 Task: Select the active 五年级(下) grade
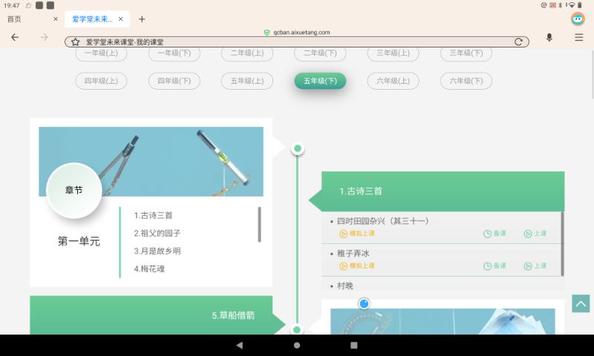[x=320, y=81]
